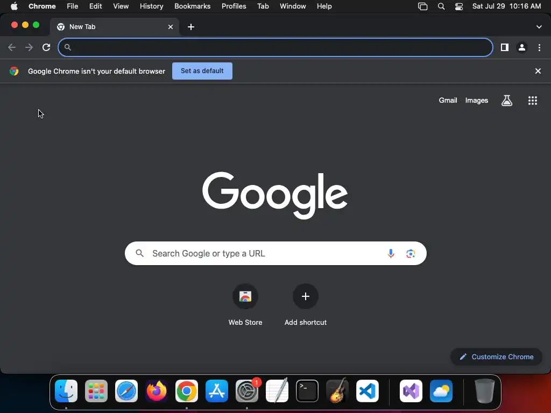Open the Gmail link

coord(448,101)
